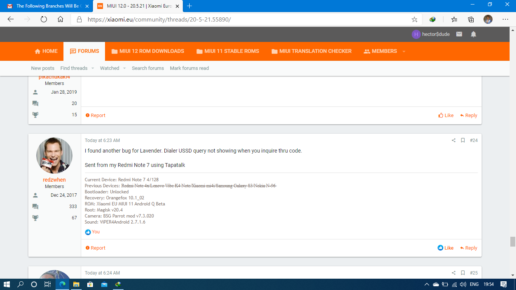
Task: Expand the Members menu dropdown arrow
Action: coord(404,51)
